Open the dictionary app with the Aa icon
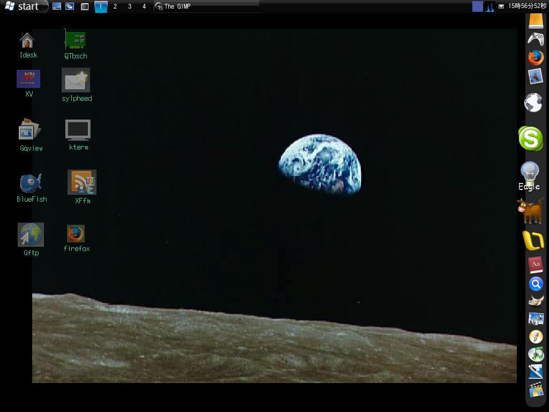This screenshot has width=549, height=412. pyautogui.click(x=535, y=264)
